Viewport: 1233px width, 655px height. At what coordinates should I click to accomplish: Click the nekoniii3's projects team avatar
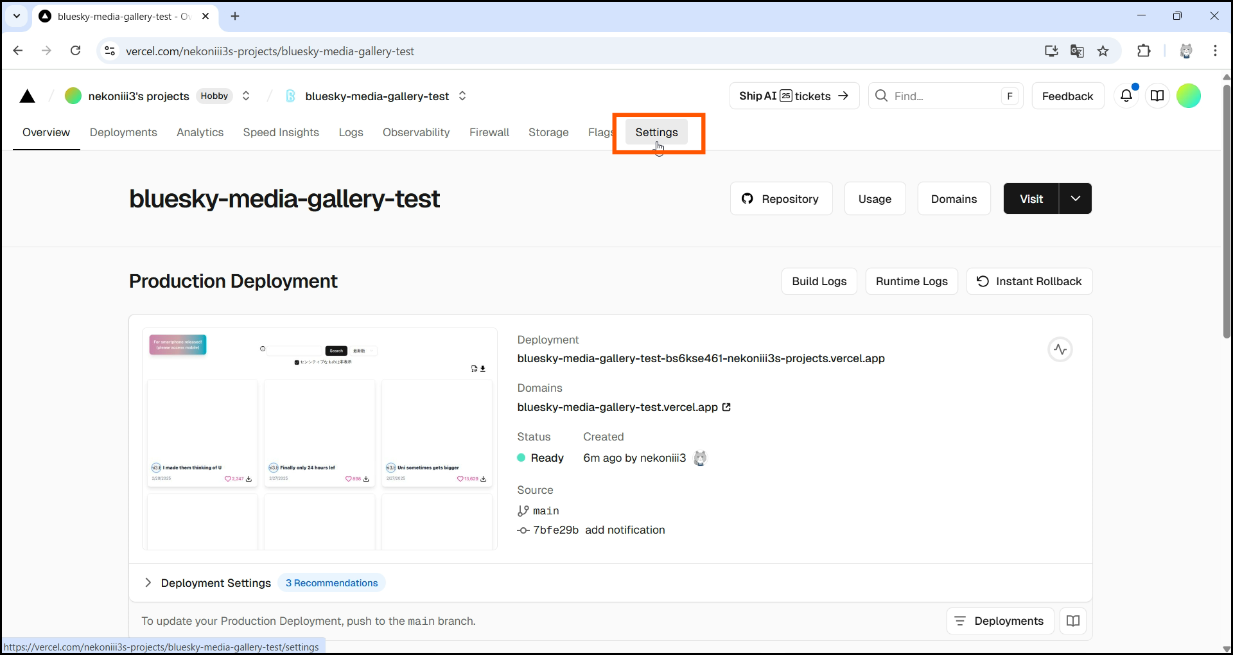(73, 96)
